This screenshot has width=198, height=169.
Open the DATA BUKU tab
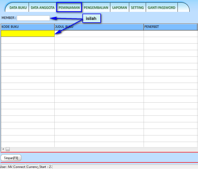pyautogui.click(x=18, y=8)
